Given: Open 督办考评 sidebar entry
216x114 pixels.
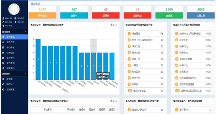Looking at the screenshot, I should [14, 58].
